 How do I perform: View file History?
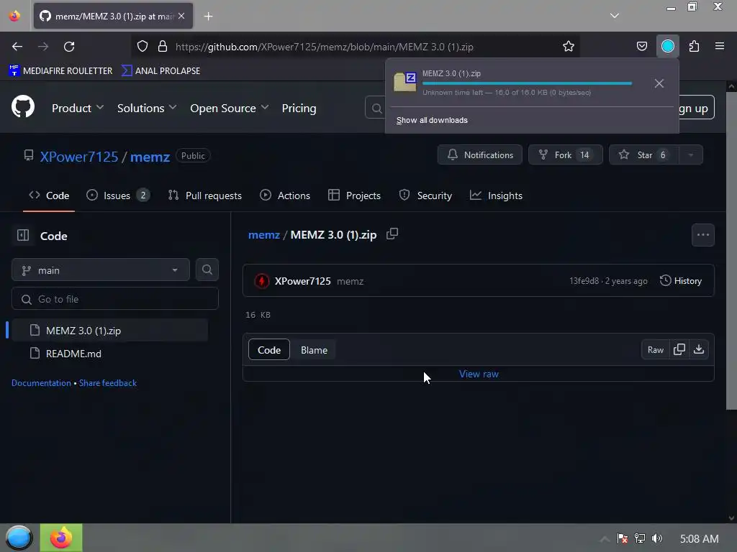681,281
